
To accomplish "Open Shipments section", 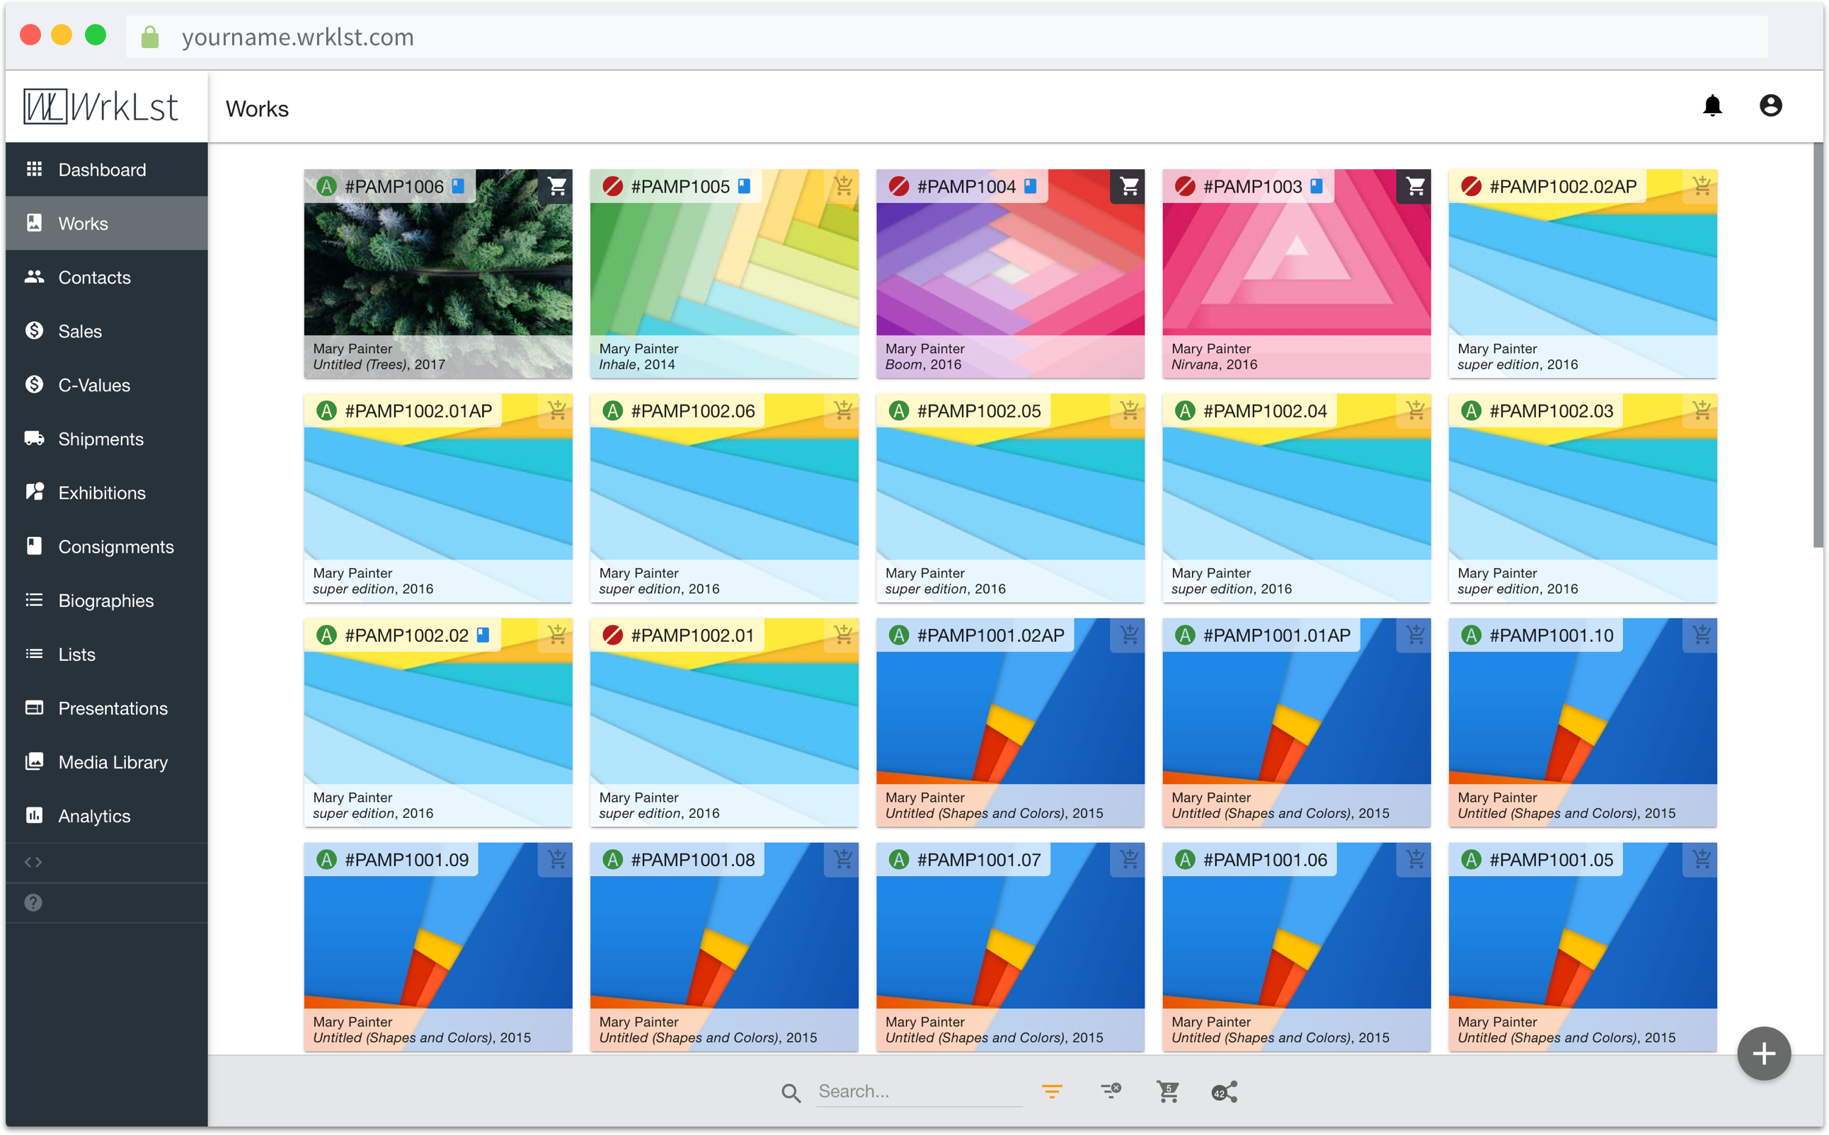I will point(107,439).
